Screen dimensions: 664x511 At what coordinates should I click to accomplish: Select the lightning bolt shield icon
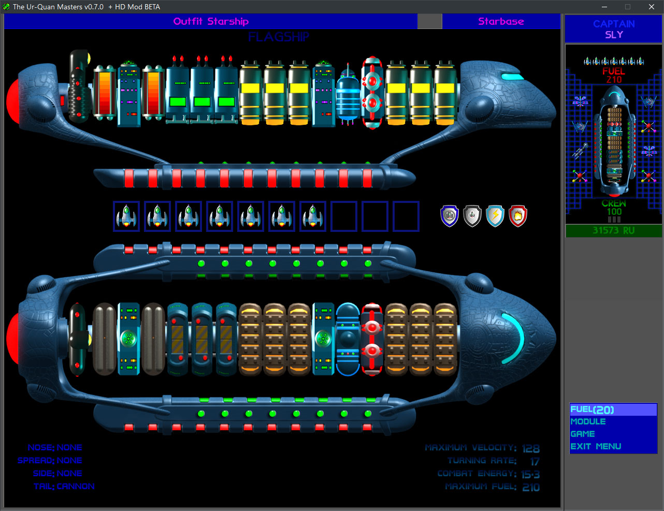pyautogui.click(x=495, y=216)
